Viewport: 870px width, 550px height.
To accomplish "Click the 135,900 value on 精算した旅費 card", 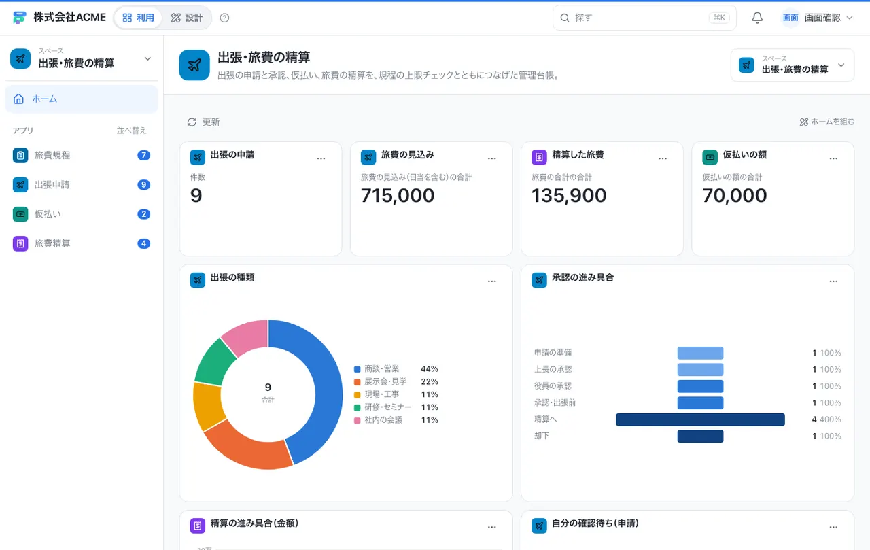I will [569, 196].
